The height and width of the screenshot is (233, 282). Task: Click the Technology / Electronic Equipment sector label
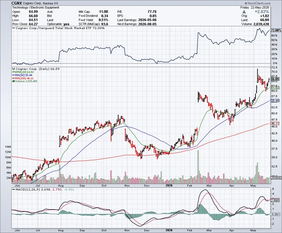[x=36, y=7]
